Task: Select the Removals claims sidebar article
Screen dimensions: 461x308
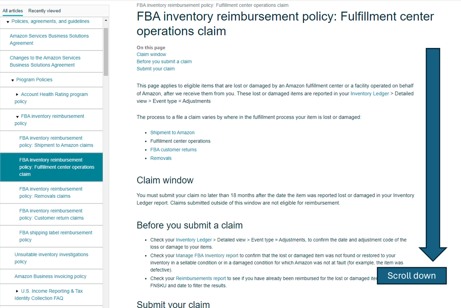Action: [x=51, y=193]
